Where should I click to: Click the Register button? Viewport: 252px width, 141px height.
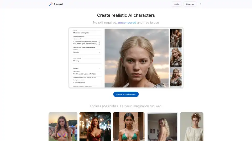point(190,4)
